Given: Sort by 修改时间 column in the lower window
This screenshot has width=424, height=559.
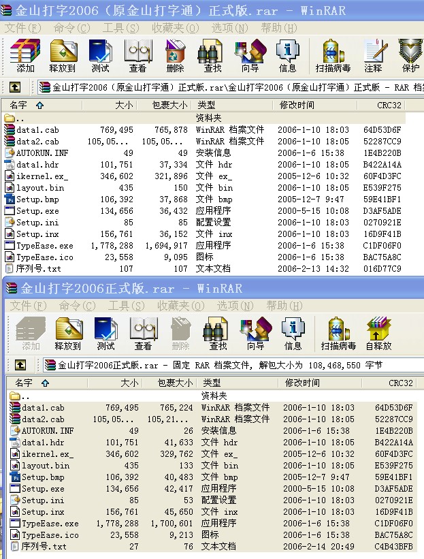Looking at the screenshot, I should [x=320, y=383].
